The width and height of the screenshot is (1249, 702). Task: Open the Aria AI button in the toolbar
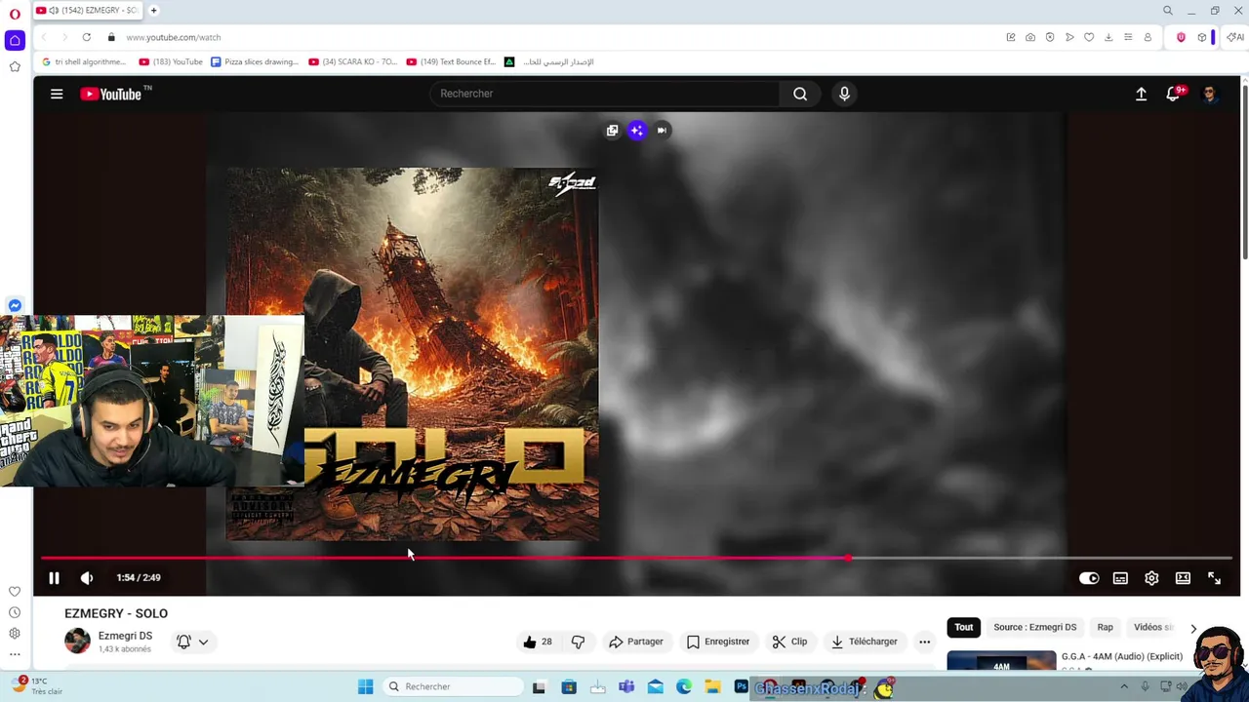pyautogui.click(x=1235, y=37)
